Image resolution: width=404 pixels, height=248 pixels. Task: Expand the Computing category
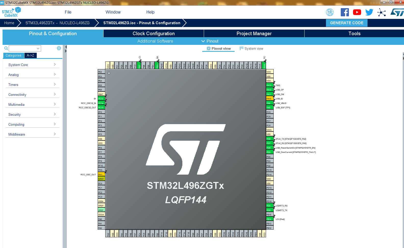coord(32,124)
